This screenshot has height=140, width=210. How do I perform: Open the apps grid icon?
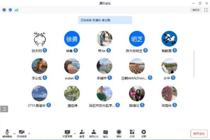pos(132,134)
